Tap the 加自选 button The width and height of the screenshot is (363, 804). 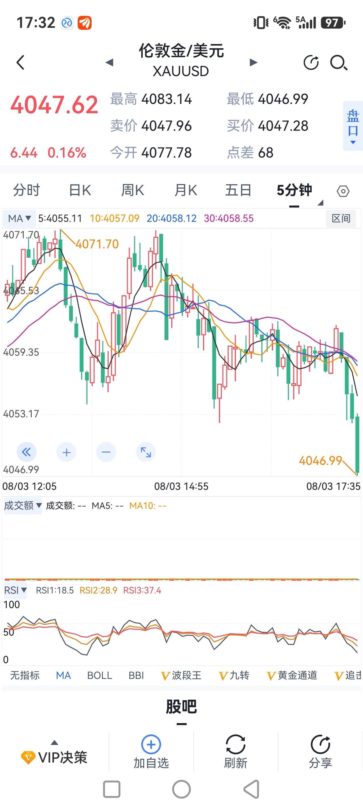coord(151,751)
